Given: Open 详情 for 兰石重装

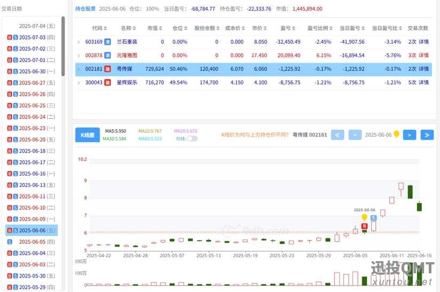Looking at the screenshot, I should coord(423,42).
